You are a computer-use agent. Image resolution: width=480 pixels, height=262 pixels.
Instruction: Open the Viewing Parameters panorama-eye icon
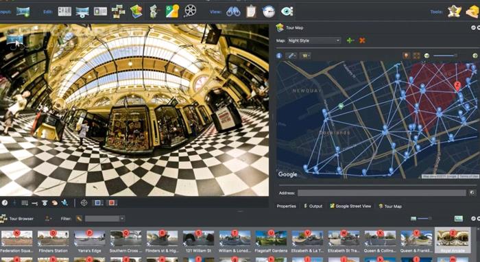pyautogui.click(x=82, y=12)
